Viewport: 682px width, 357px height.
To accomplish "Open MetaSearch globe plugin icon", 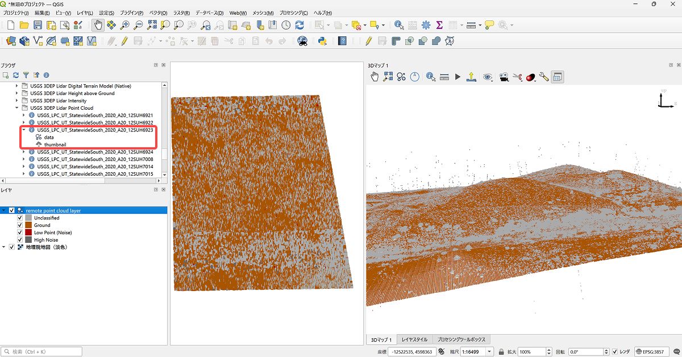I will coord(302,41).
